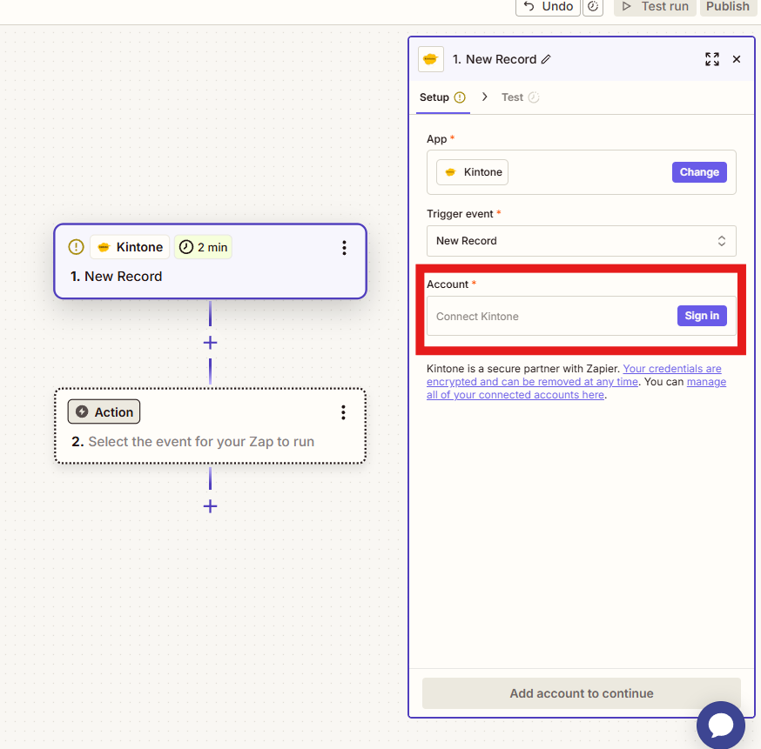Image resolution: width=761 pixels, height=749 pixels.
Task: Click the warning icon on Kintone trigger step
Action: 77,247
